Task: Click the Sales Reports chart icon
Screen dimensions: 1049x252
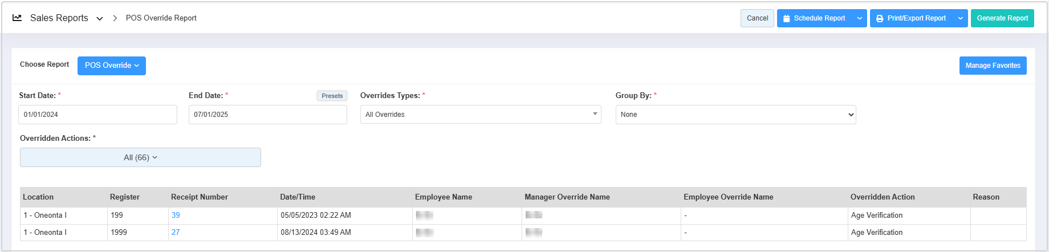Action: coord(17,18)
